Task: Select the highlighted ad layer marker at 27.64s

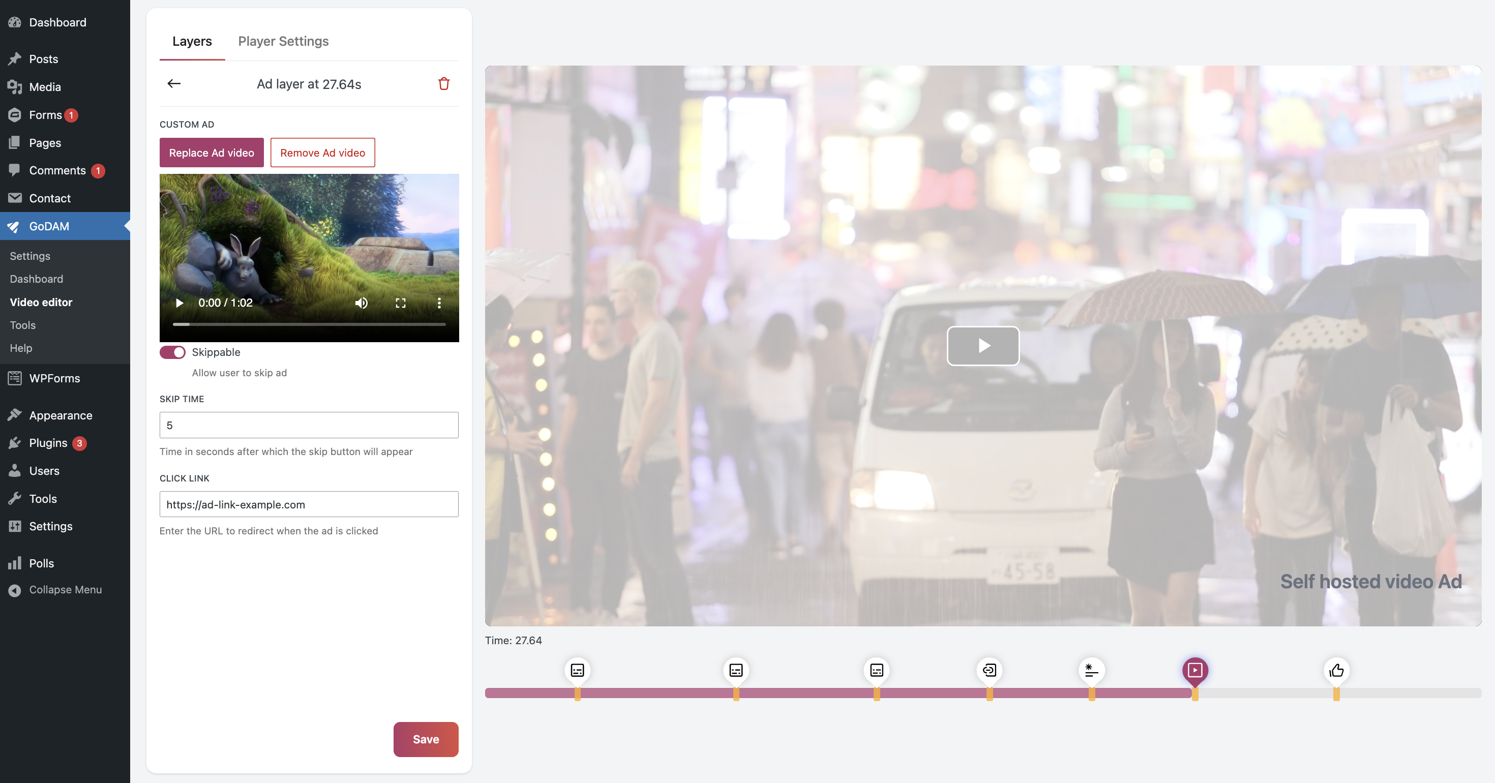Action: click(x=1195, y=671)
